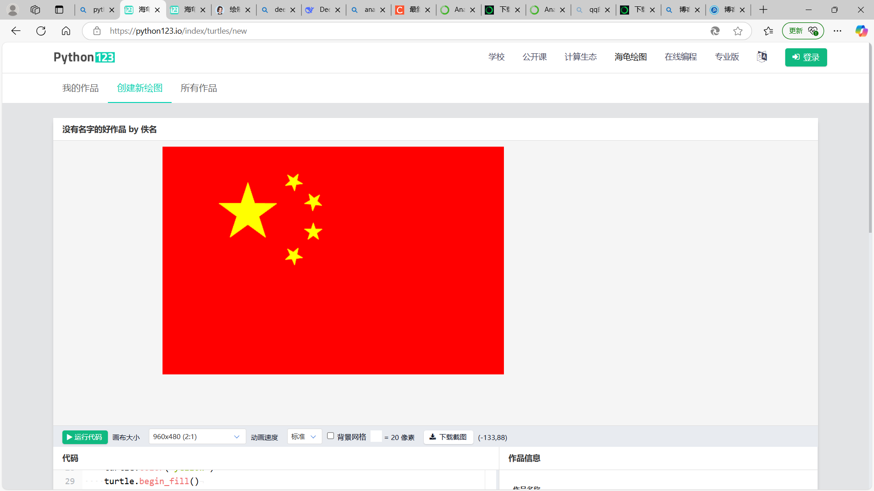This screenshot has height=491, width=874.
Task: Open the 所有作品 tab
Action: point(199,88)
